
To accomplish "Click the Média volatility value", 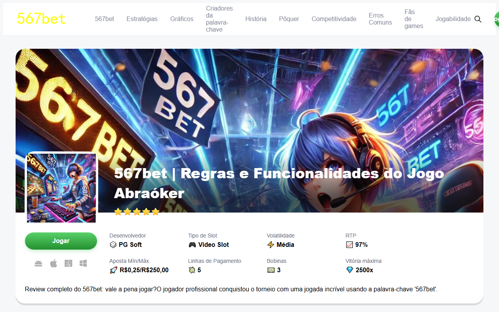I will [285, 245].
